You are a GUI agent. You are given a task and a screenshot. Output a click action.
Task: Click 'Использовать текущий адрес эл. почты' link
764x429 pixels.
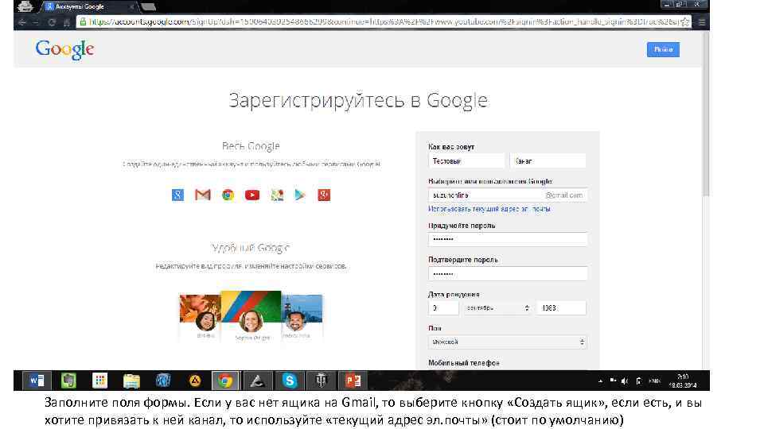pyautogui.click(x=489, y=209)
